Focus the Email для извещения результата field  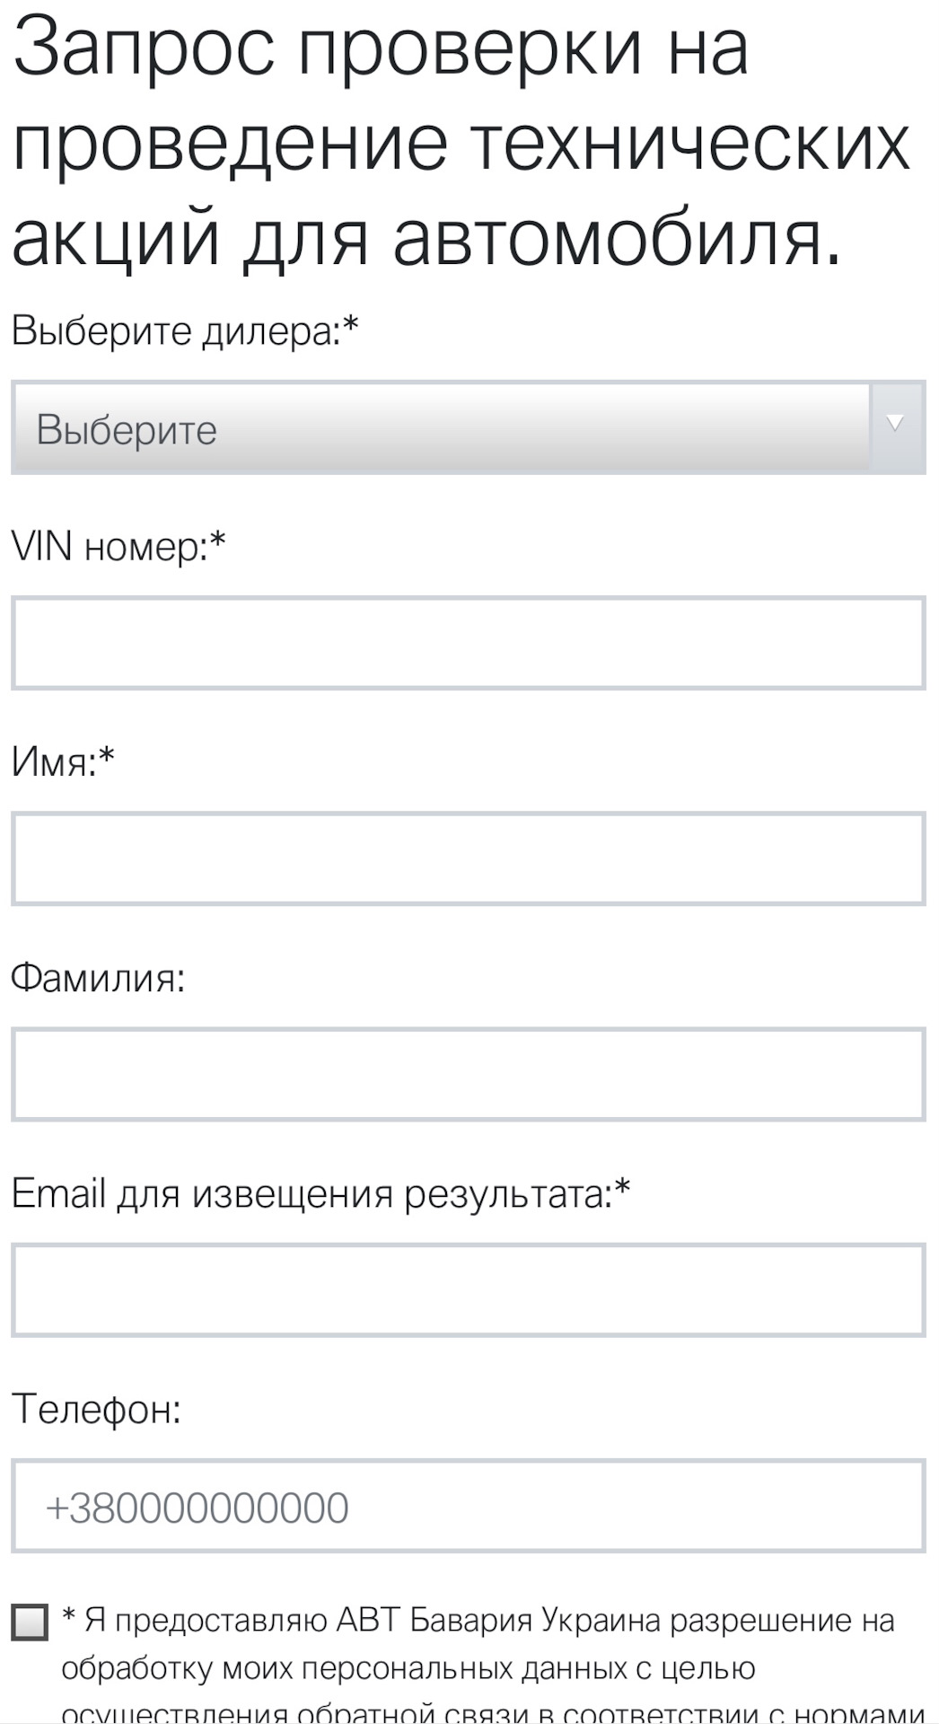[468, 1289]
